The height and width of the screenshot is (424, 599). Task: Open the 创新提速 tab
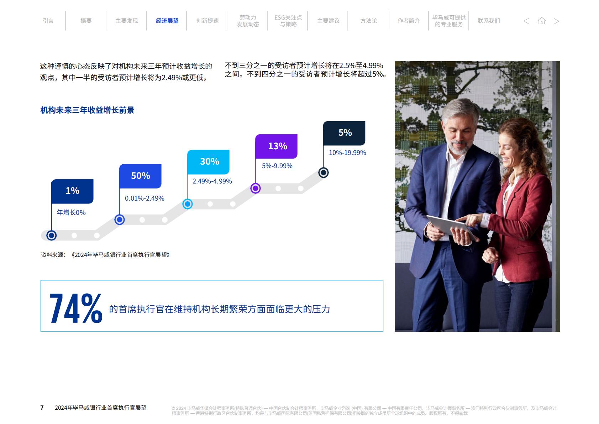coord(207,21)
